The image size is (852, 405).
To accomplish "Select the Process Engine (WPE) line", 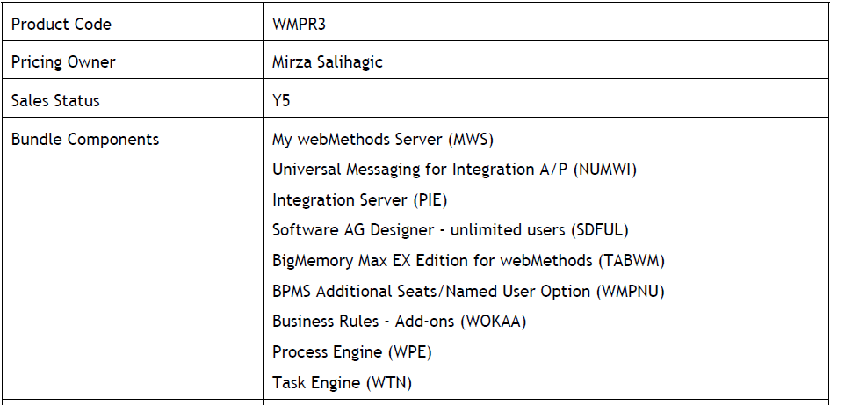I will click(x=352, y=352).
